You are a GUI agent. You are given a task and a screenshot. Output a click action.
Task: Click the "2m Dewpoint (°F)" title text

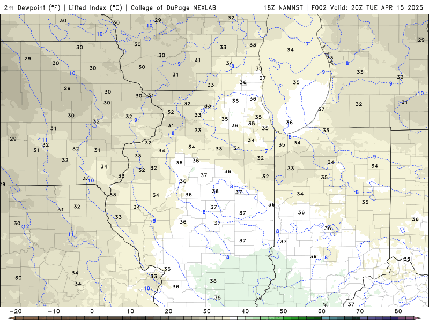pyautogui.click(x=32, y=7)
